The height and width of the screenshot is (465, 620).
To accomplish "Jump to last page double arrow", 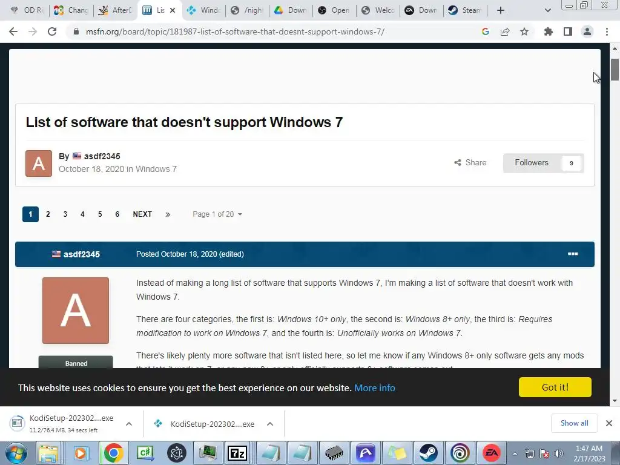I will [168, 214].
